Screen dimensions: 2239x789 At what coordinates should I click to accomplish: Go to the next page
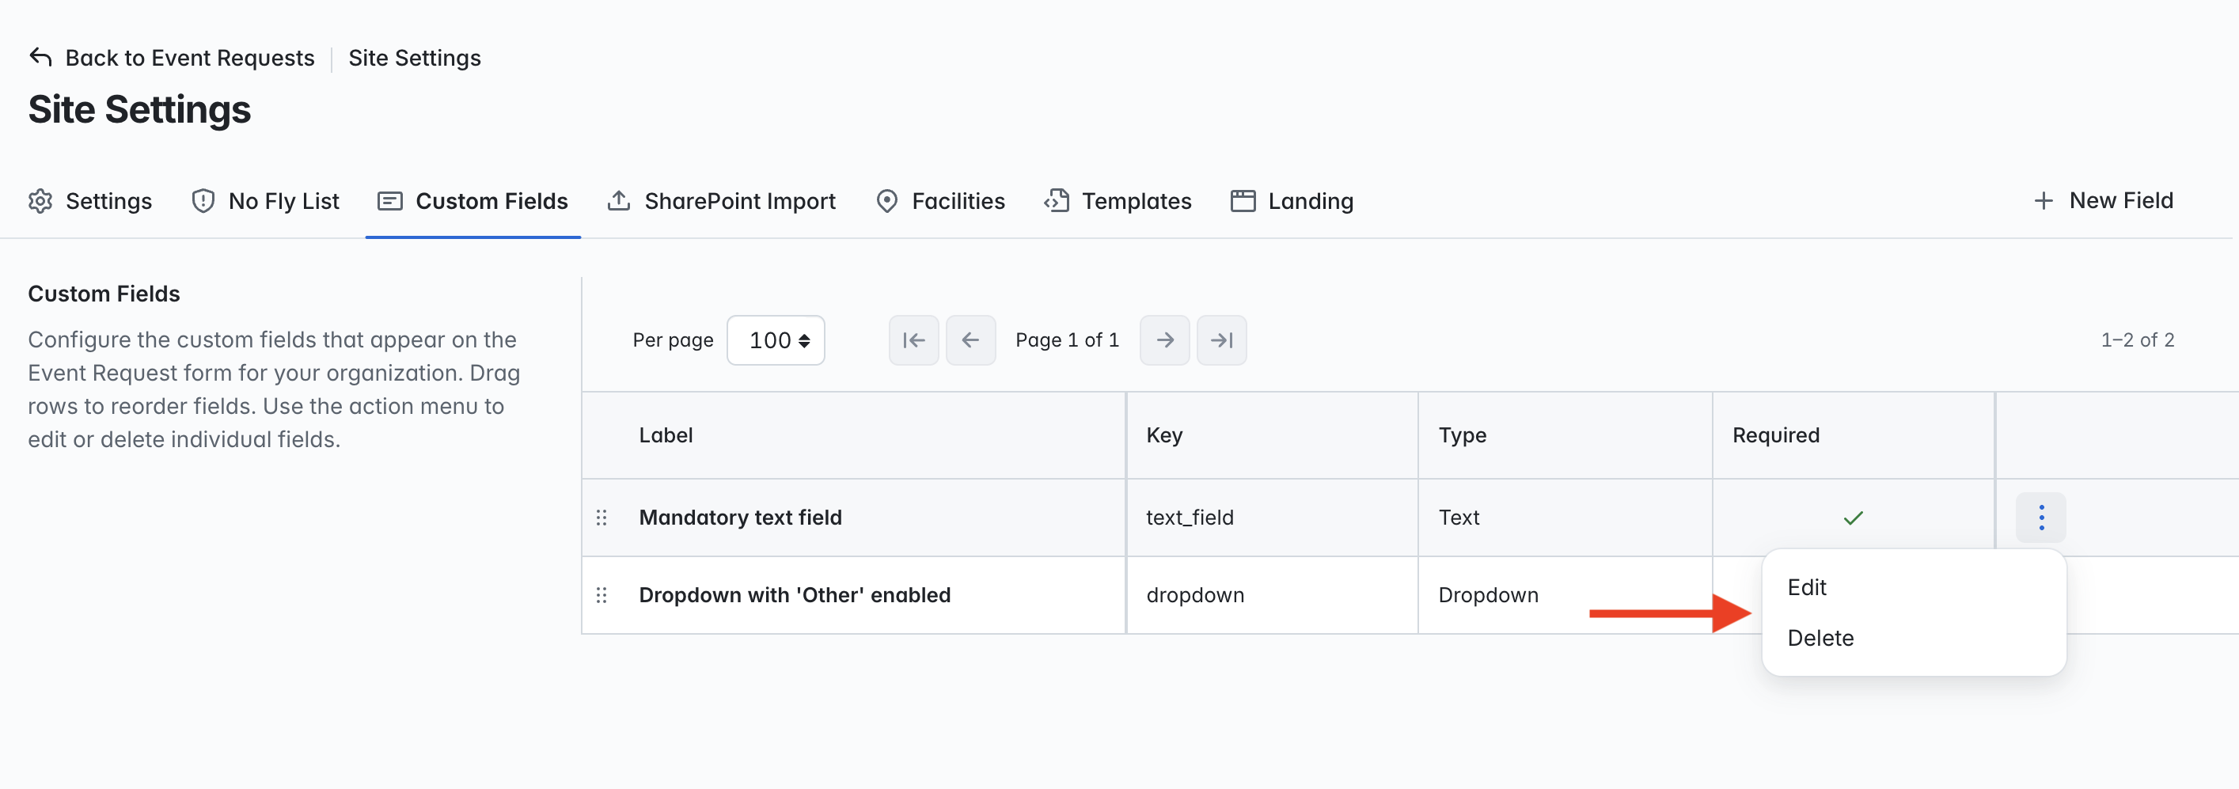point(1165,339)
